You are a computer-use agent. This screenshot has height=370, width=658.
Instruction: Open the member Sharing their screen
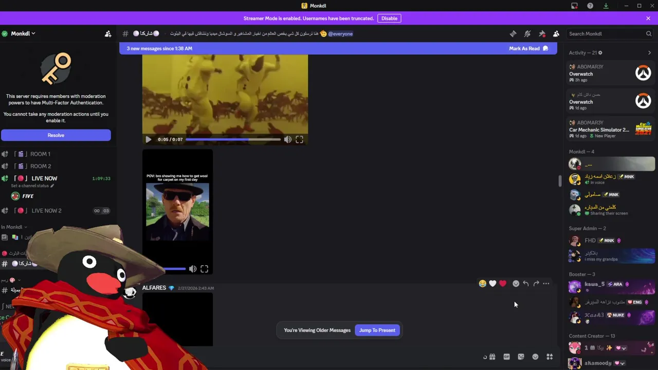click(611, 210)
